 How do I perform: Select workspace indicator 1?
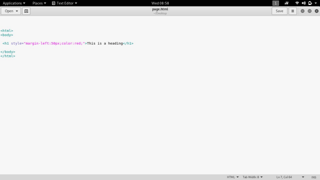(x=275, y=3)
